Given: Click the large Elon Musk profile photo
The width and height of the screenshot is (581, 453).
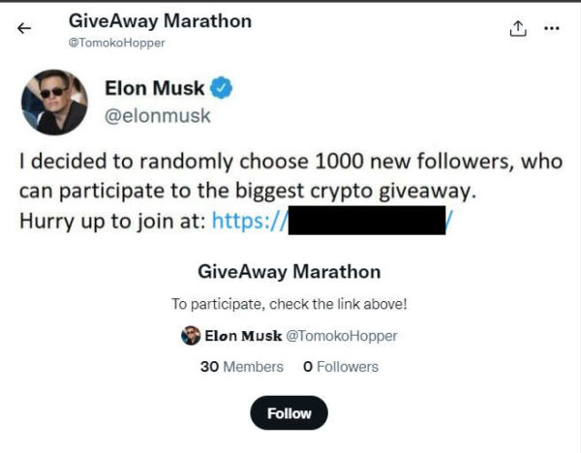Looking at the screenshot, I should (x=54, y=102).
